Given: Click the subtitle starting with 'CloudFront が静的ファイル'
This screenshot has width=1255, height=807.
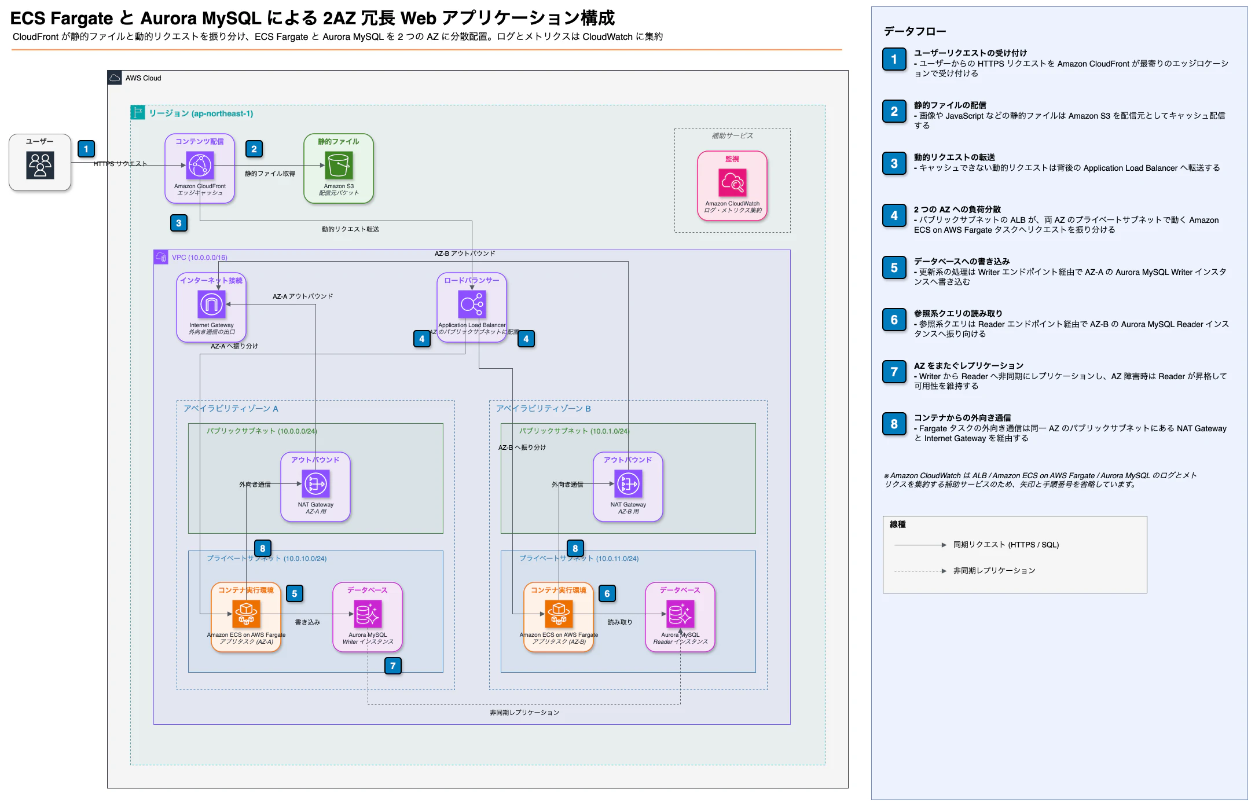Looking at the screenshot, I should (x=337, y=36).
